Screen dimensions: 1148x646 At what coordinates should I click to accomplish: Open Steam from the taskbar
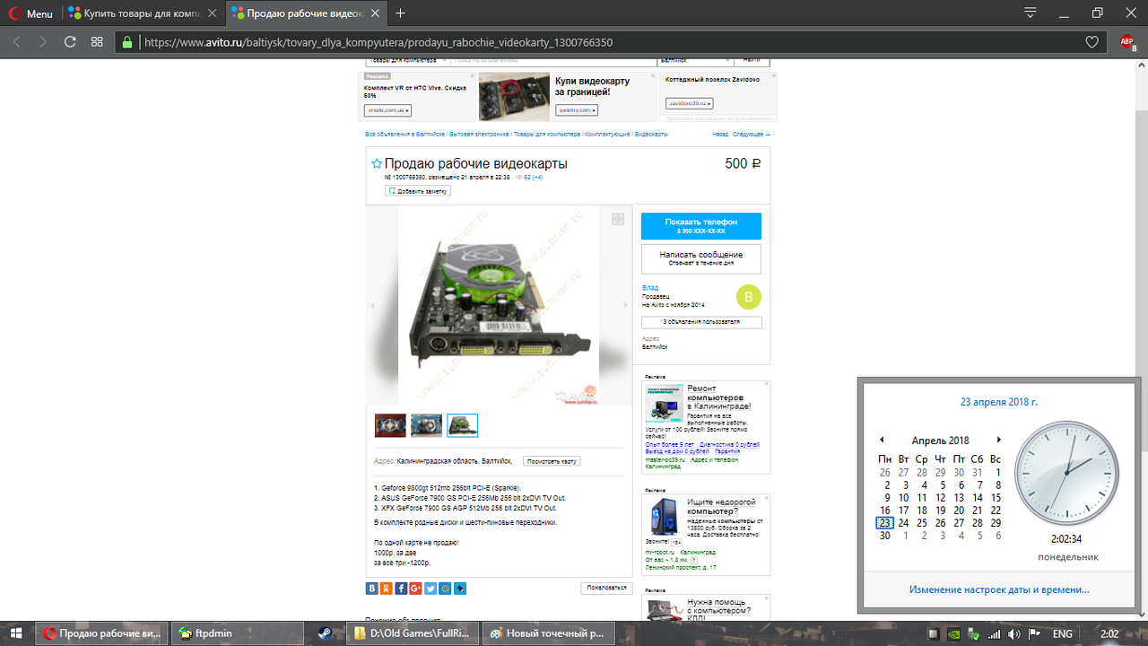click(x=326, y=633)
